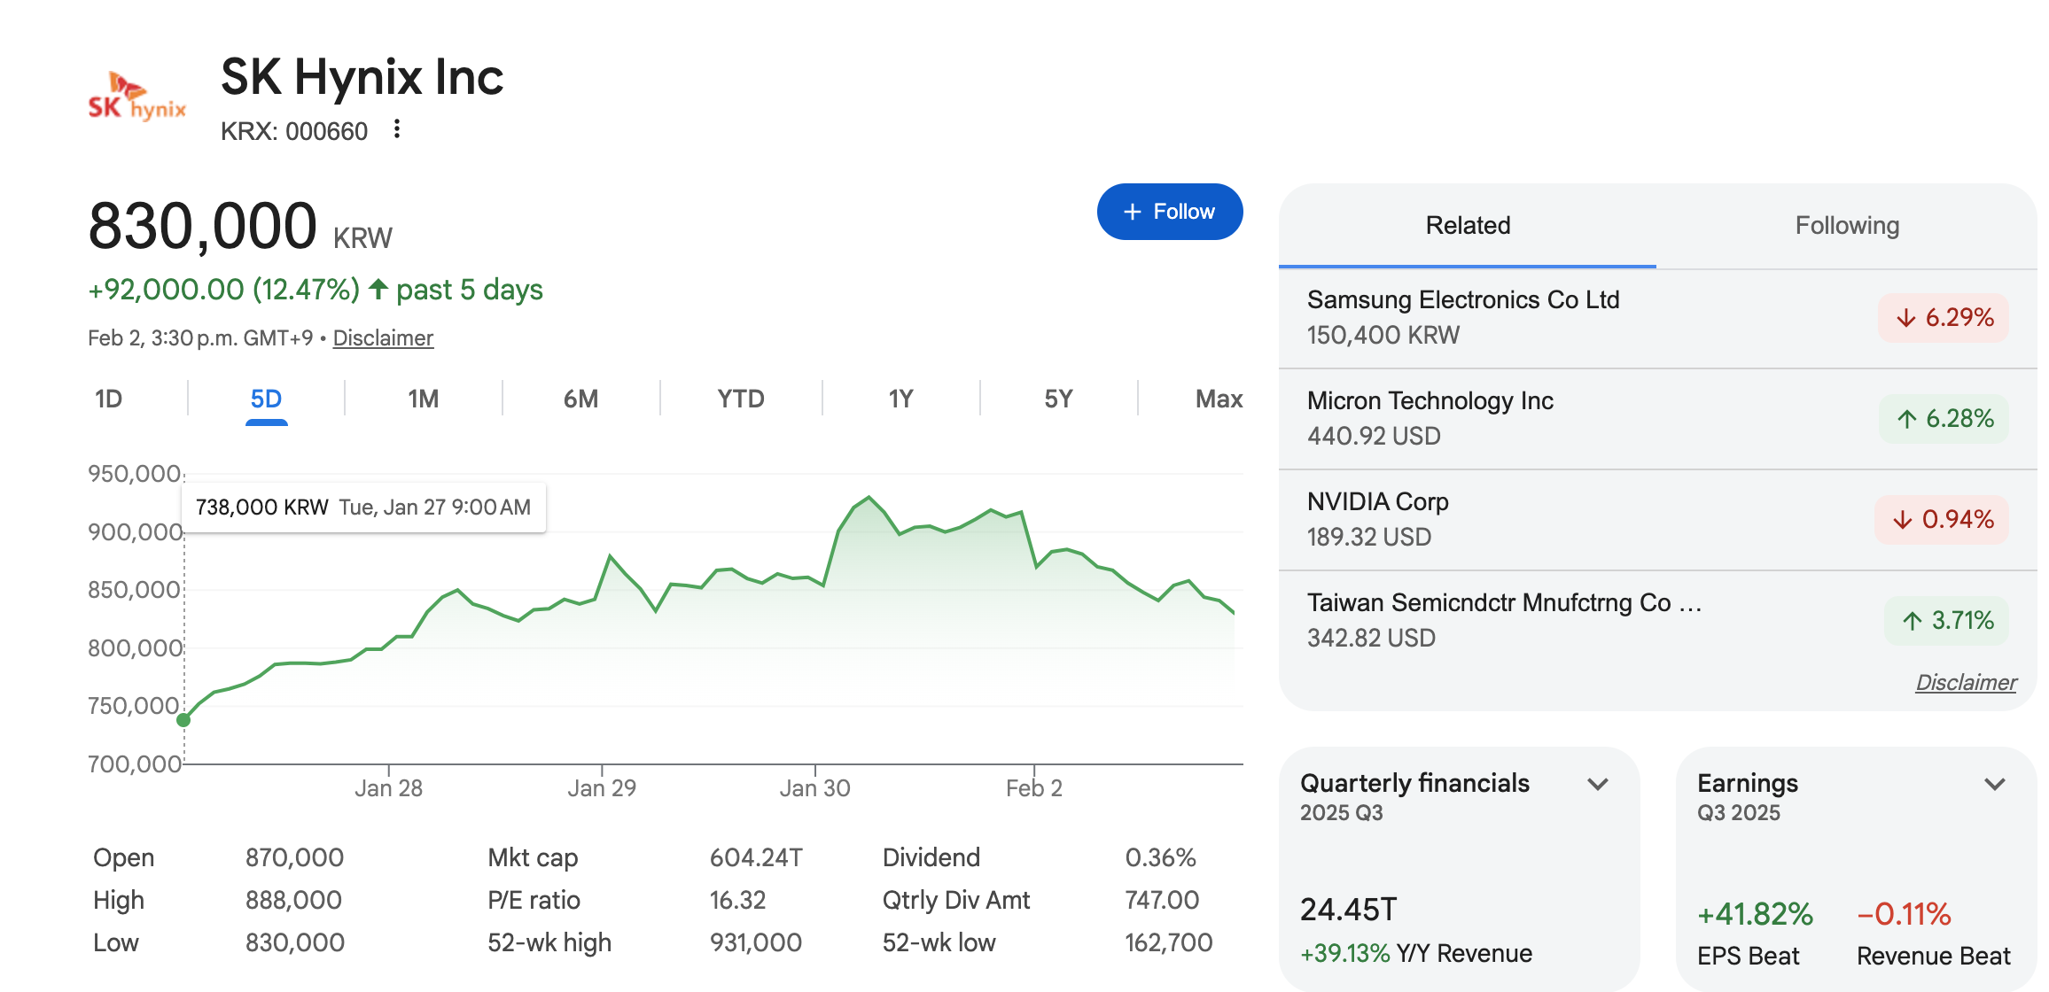Open the Disclaimer link under the price
Screen dimensions: 2049x992
(x=383, y=338)
